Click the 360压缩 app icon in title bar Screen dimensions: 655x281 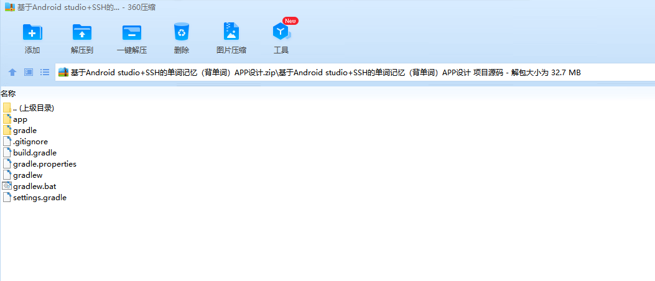tap(9, 7)
